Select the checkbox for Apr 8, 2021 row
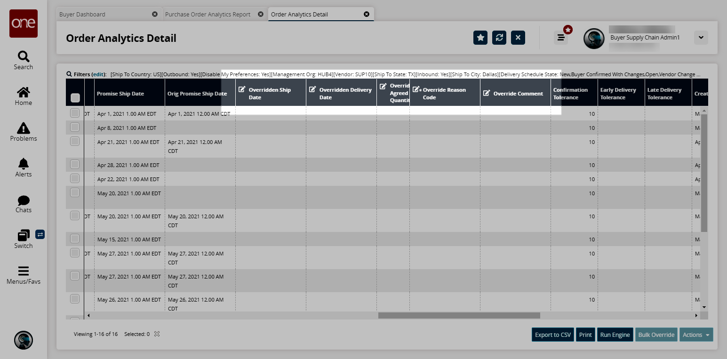The width and height of the screenshot is (727, 359). pyautogui.click(x=75, y=127)
